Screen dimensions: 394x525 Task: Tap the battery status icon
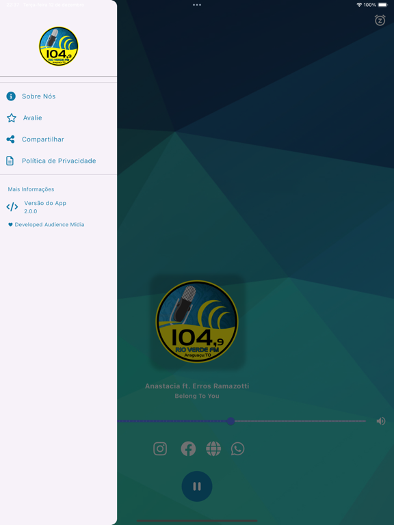coord(382,5)
